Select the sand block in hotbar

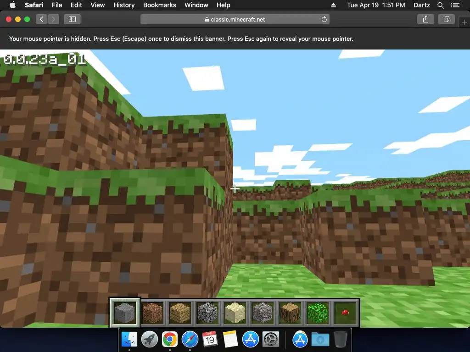click(235, 313)
